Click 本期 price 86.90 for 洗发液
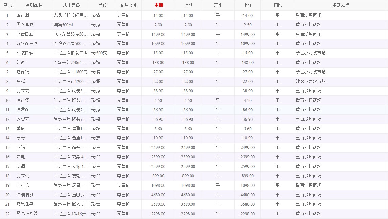 point(158,110)
